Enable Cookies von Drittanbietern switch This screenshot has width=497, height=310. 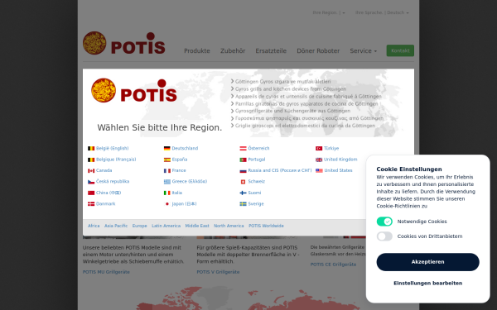pyautogui.click(x=384, y=236)
